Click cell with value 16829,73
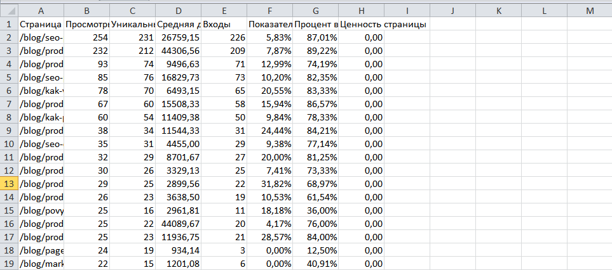Viewport: 612px width, 270px height. (x=179, y=77)
